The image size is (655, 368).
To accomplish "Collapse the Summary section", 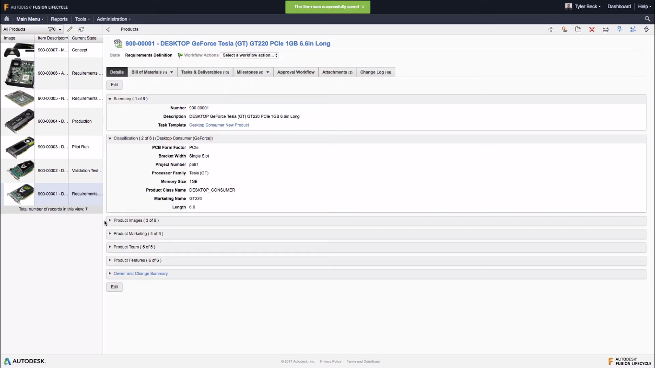I will pos(110,99).
